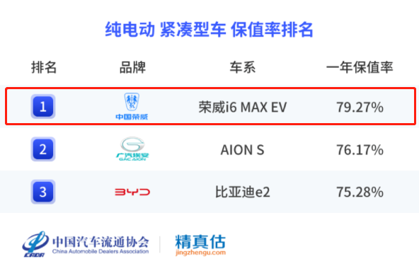Viewport: 419px width, 271px height.
Task: Select the 一年保值率 column header
Action: click(360, 67)
